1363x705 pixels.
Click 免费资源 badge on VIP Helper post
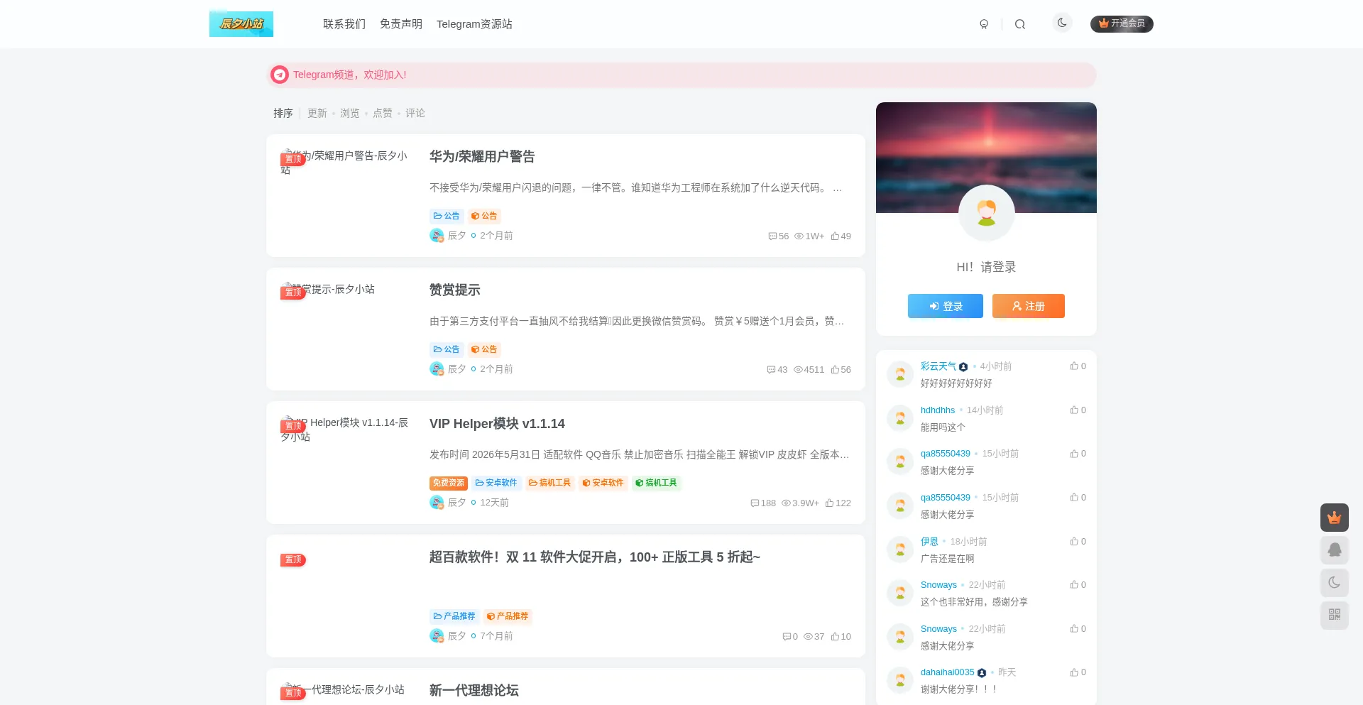[449, 483]
